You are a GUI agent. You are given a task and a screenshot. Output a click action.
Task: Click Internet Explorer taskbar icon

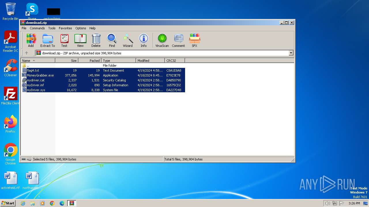pyautogui.click(x=23, y=203)
